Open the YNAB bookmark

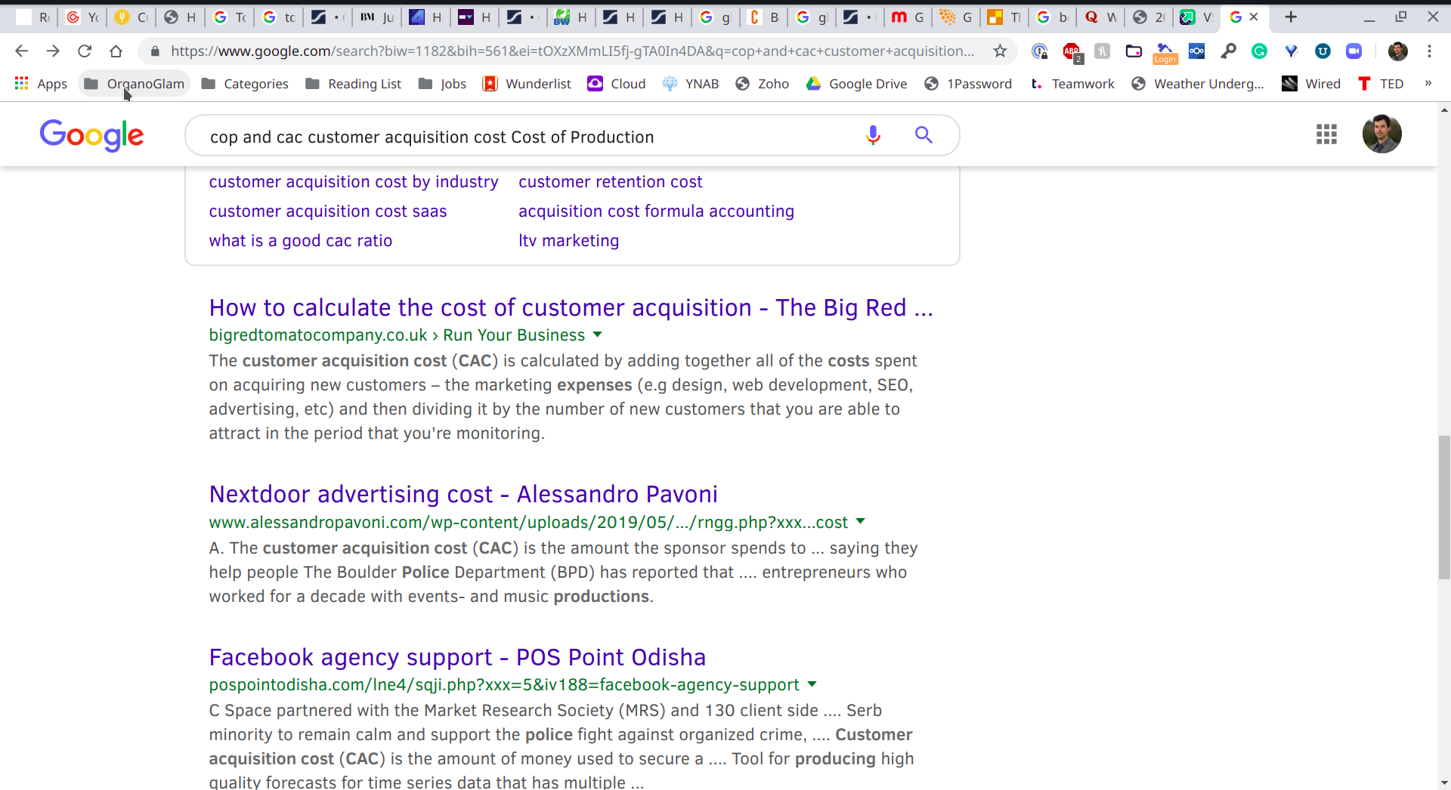click(690, 83)
